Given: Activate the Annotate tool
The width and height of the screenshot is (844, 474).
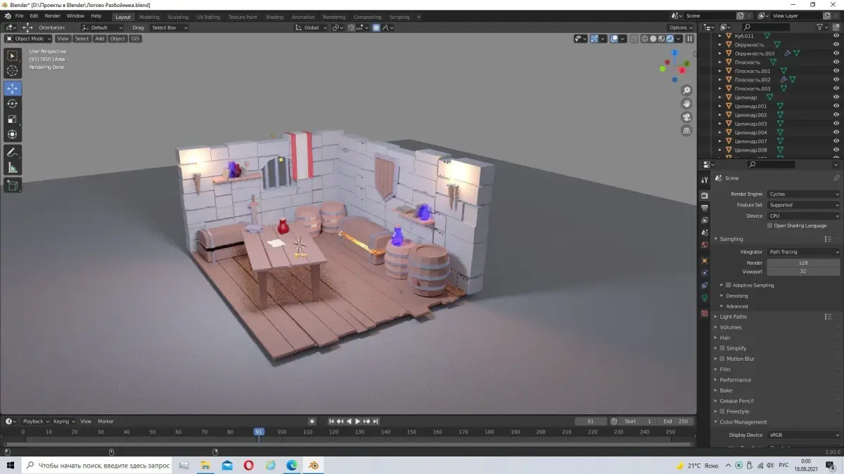Looking at the screenshot, I should click(13, 152).
